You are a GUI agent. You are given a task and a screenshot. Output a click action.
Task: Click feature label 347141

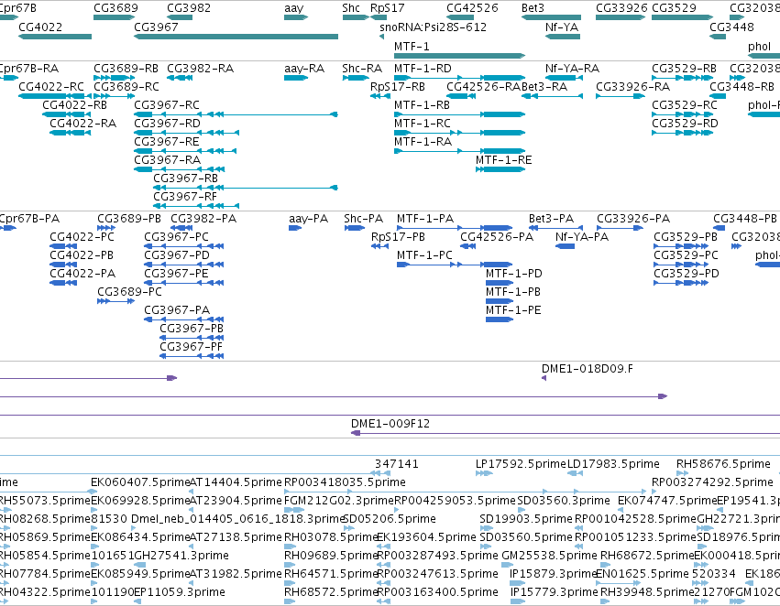click(397, 464)
